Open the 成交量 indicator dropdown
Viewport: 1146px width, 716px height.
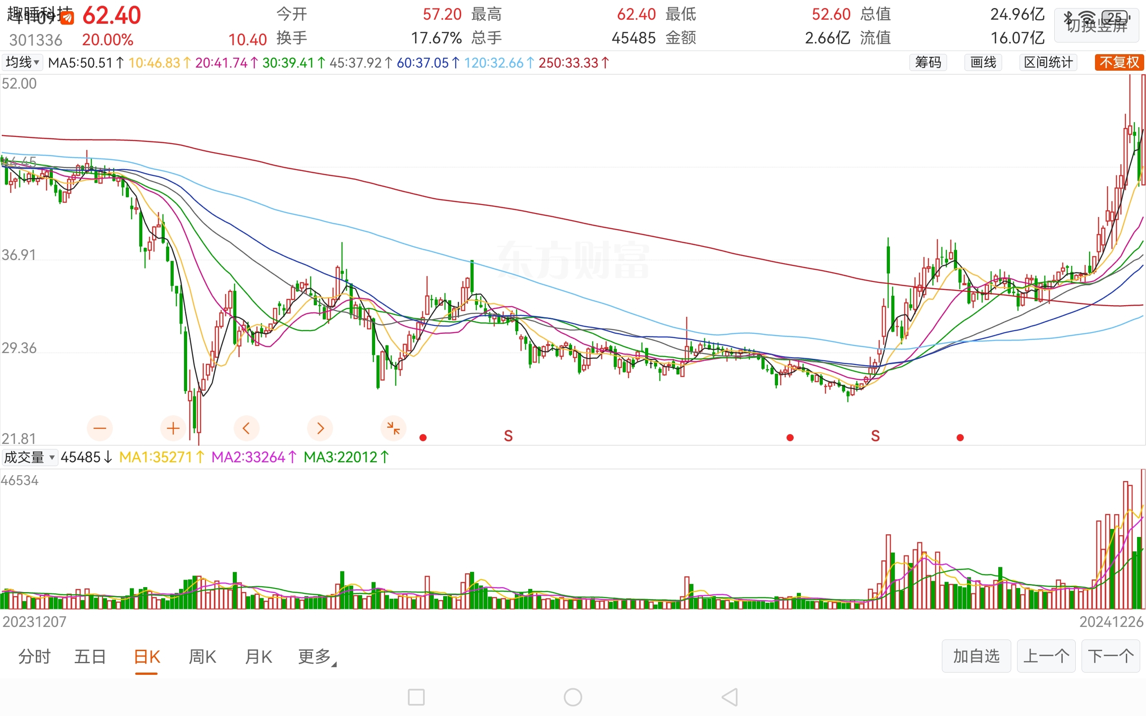pyautogui.click(x=30, y=457)
